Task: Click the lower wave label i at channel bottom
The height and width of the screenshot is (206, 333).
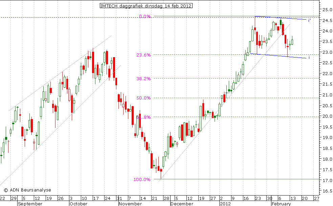Action: tap(309, 58)
